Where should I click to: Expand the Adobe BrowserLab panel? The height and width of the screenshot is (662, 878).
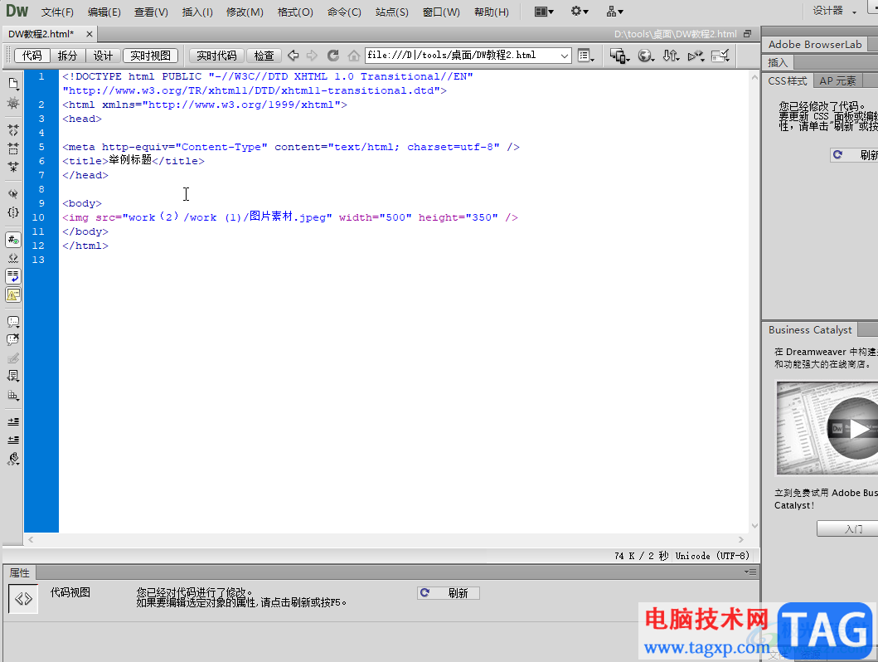coord(815,44)
